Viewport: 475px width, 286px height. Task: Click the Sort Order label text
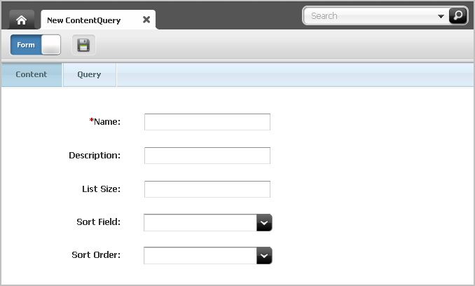click(x=96, y=255)
